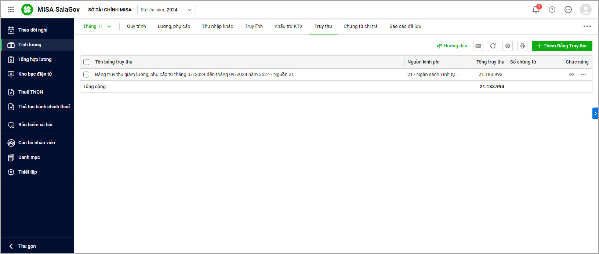Click the SỞ TÀI CHÍNH MISA organization name
Screen dimensions: 599x254
coord(110,10)
